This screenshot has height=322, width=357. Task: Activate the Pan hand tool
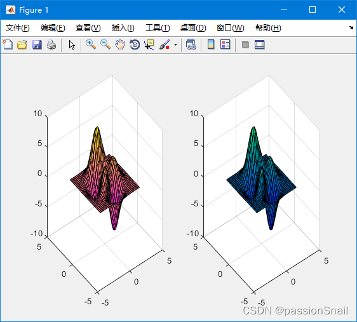point(120,44)
